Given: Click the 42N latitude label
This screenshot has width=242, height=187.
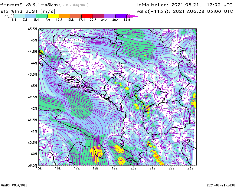Looking at the screenshot, I should (34, 108).
